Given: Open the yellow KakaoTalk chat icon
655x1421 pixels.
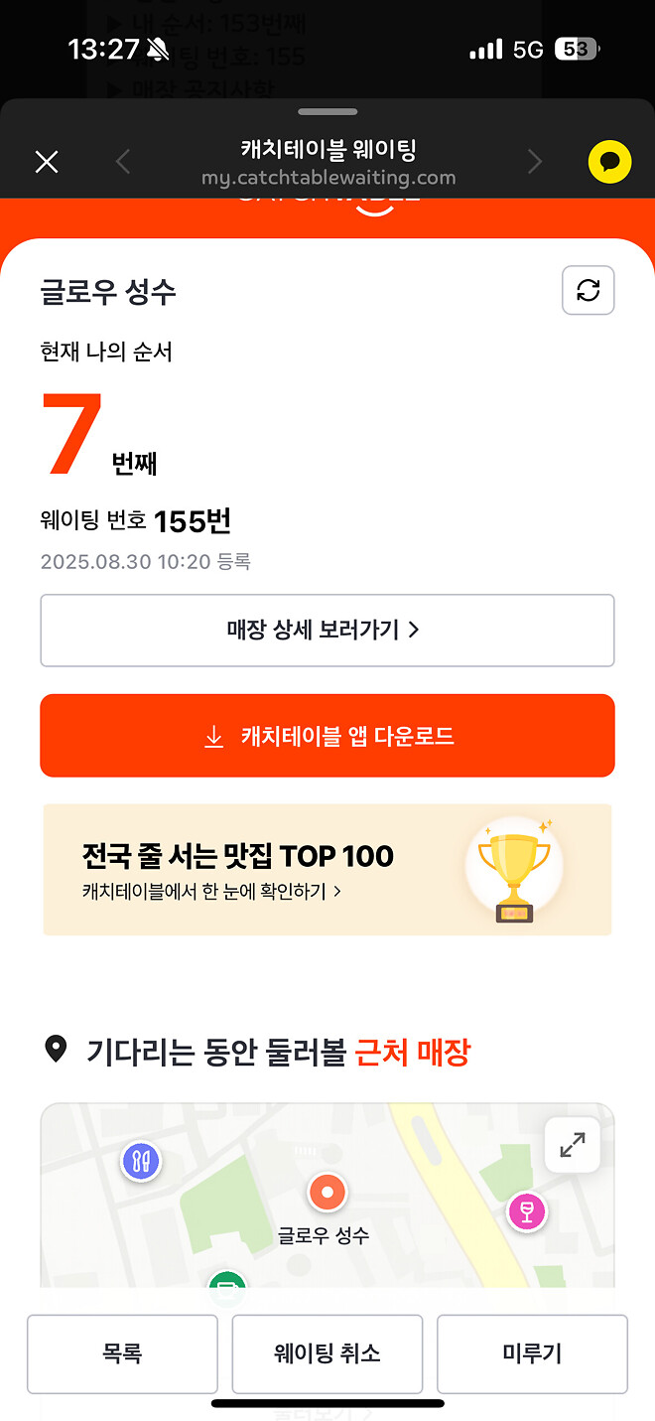Looking at the screenshot, I should coord(610,161).
